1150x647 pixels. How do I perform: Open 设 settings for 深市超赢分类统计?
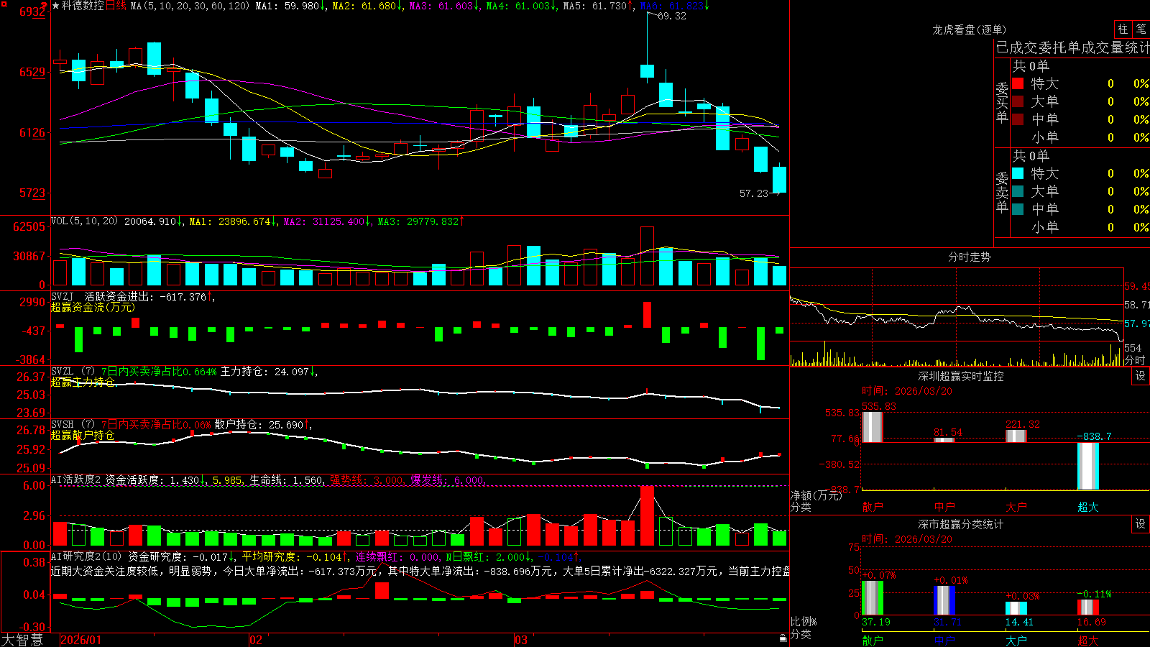(1141, 524)
